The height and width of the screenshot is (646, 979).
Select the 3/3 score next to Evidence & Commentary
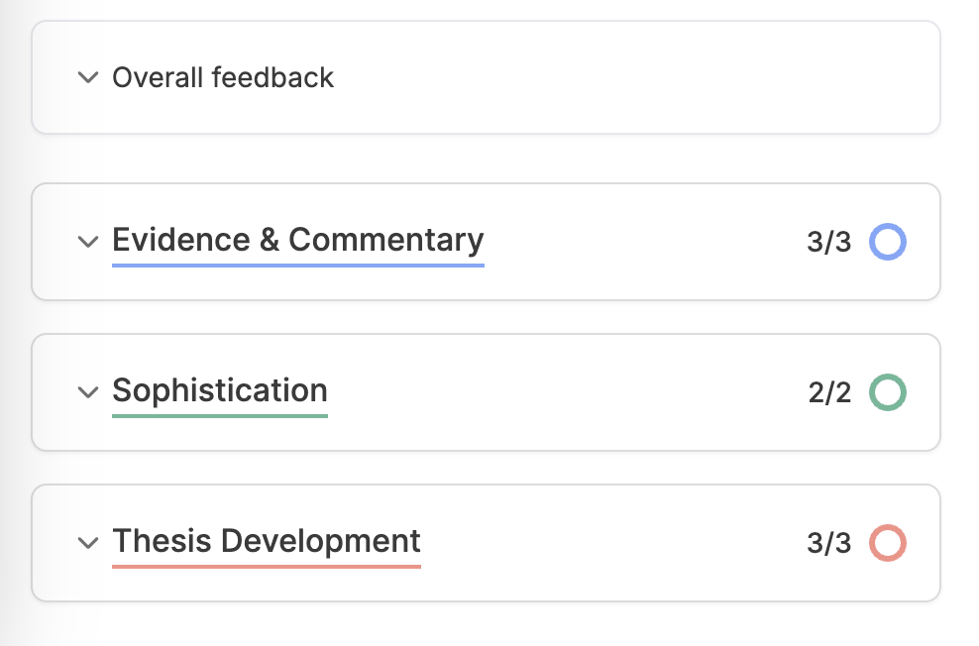pos(827,241)
